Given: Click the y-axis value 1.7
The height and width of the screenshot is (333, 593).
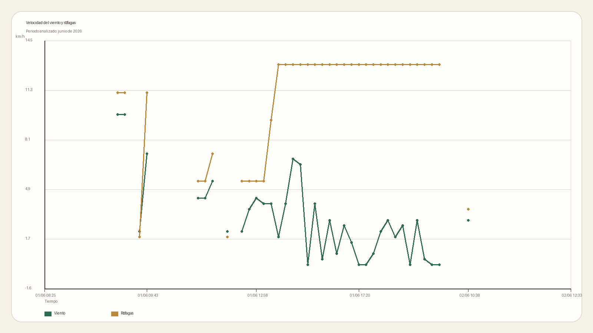Looking at the screenshot, I should pyautogui.click(x=28, y=239).
